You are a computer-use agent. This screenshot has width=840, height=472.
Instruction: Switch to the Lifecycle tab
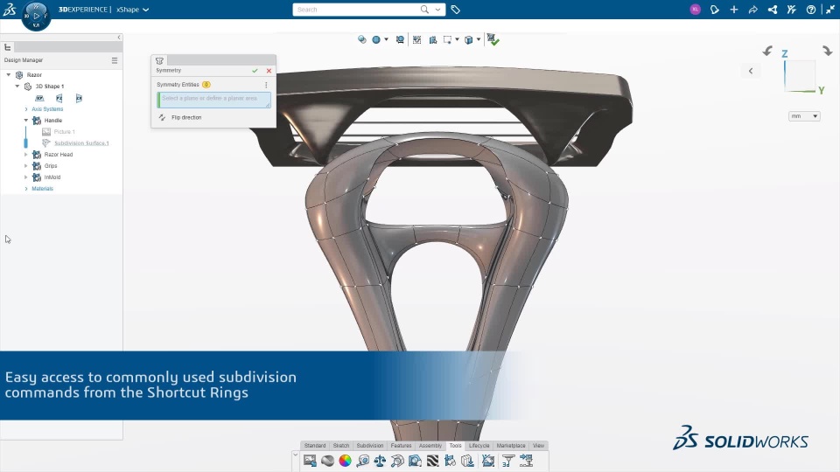479,445
